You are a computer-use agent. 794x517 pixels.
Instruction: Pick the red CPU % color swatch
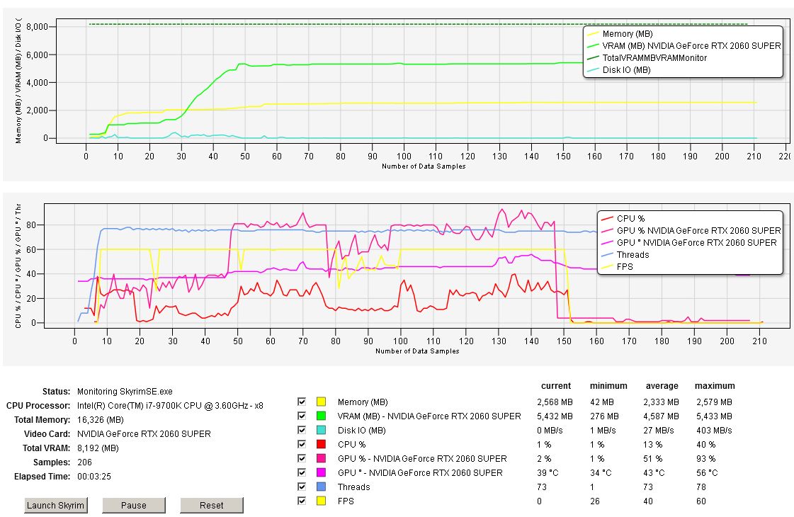tap(321, 444)
